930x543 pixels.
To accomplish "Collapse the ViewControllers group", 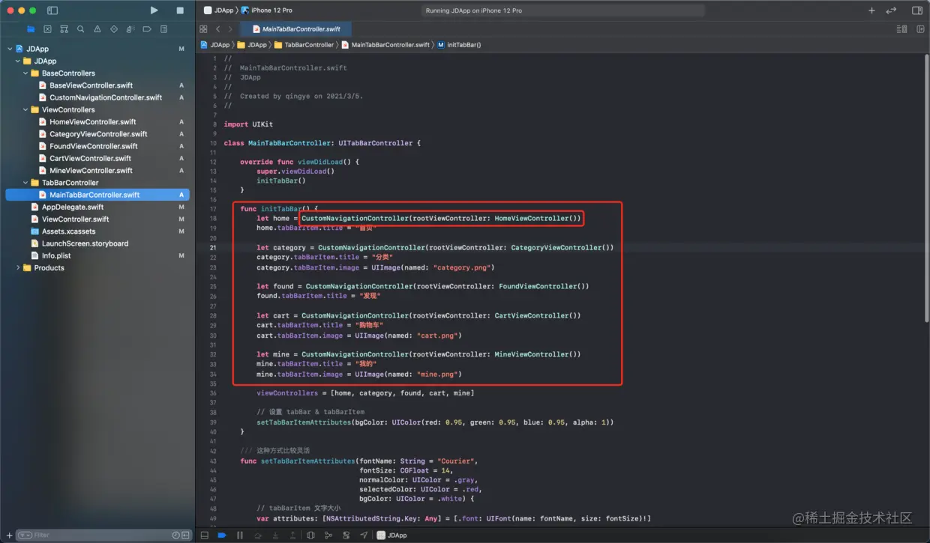I will (26, 109).
